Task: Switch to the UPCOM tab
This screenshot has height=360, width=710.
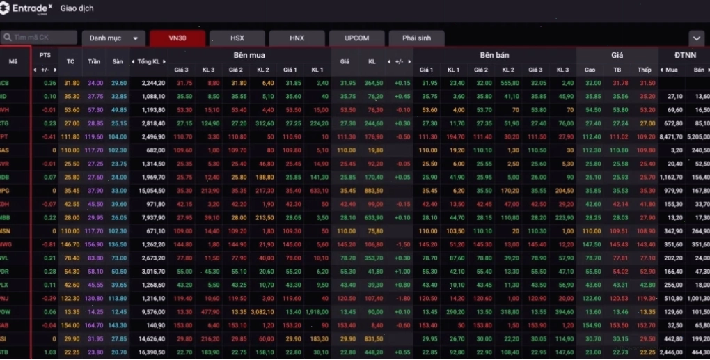Action: coord(357,38)
